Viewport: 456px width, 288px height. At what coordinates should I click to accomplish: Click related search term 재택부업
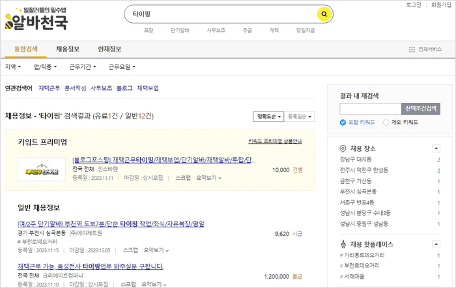point(148,88)
